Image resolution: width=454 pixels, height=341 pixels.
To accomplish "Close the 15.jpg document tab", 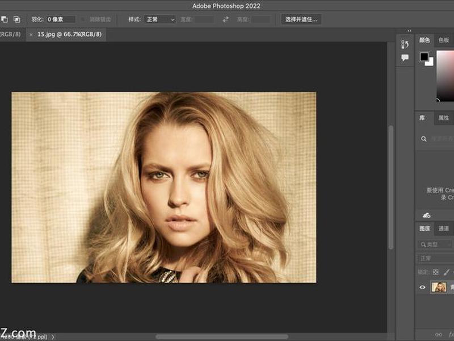I will pyautogui.click(x=31, y=35).
